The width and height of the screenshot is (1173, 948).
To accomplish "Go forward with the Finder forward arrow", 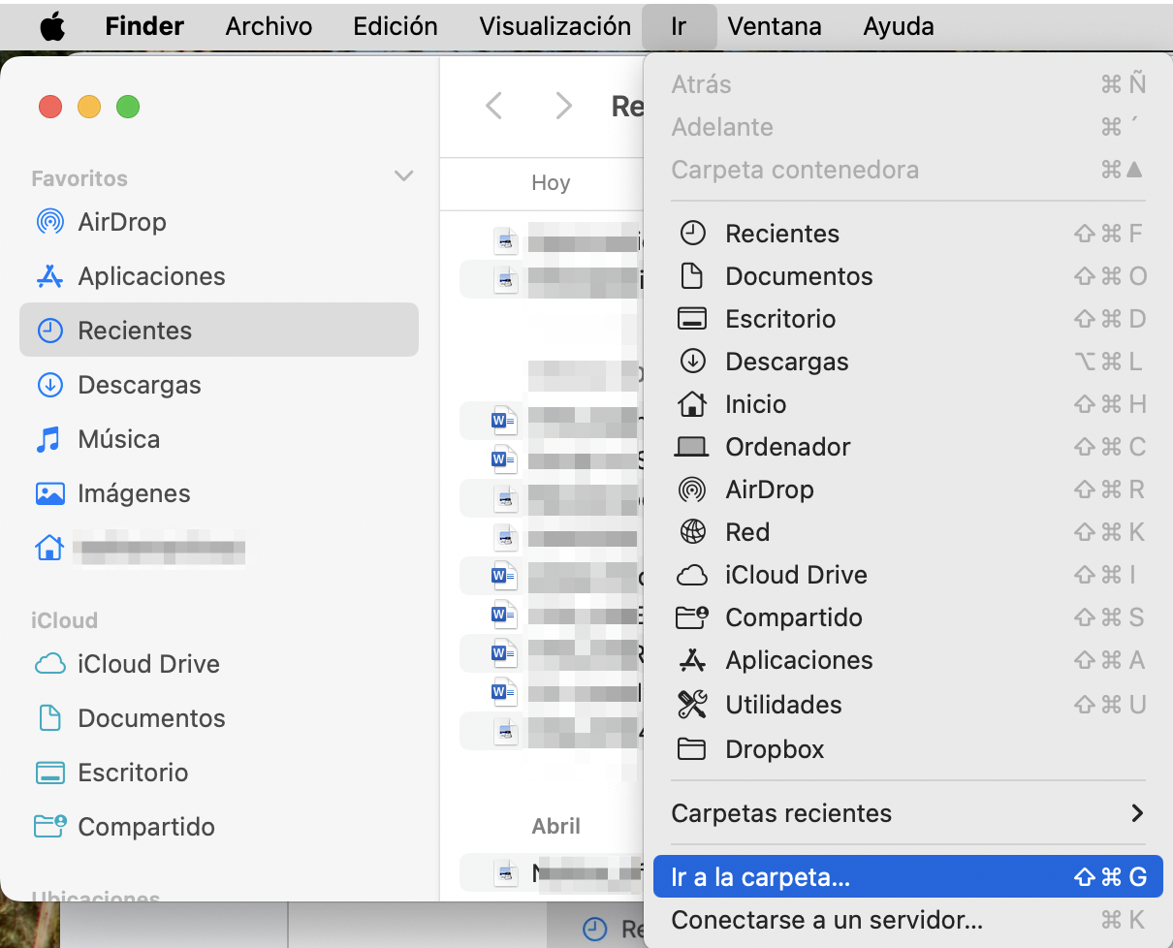I will (x=563, y=106).
